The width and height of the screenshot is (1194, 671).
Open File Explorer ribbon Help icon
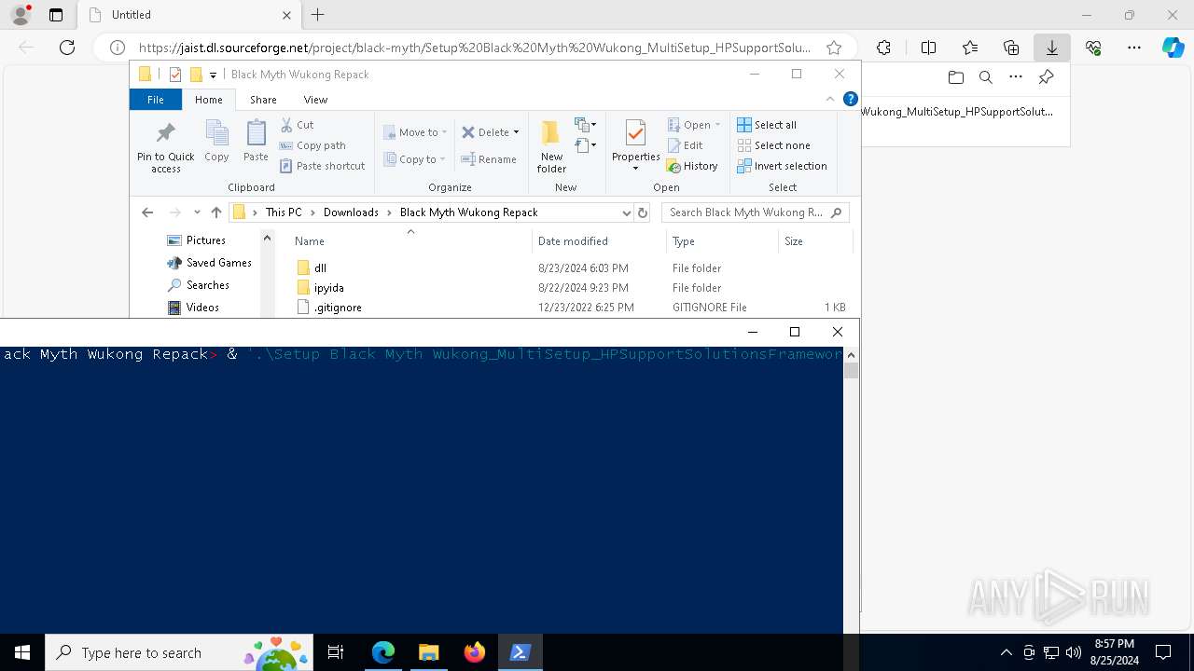point(850,99)
